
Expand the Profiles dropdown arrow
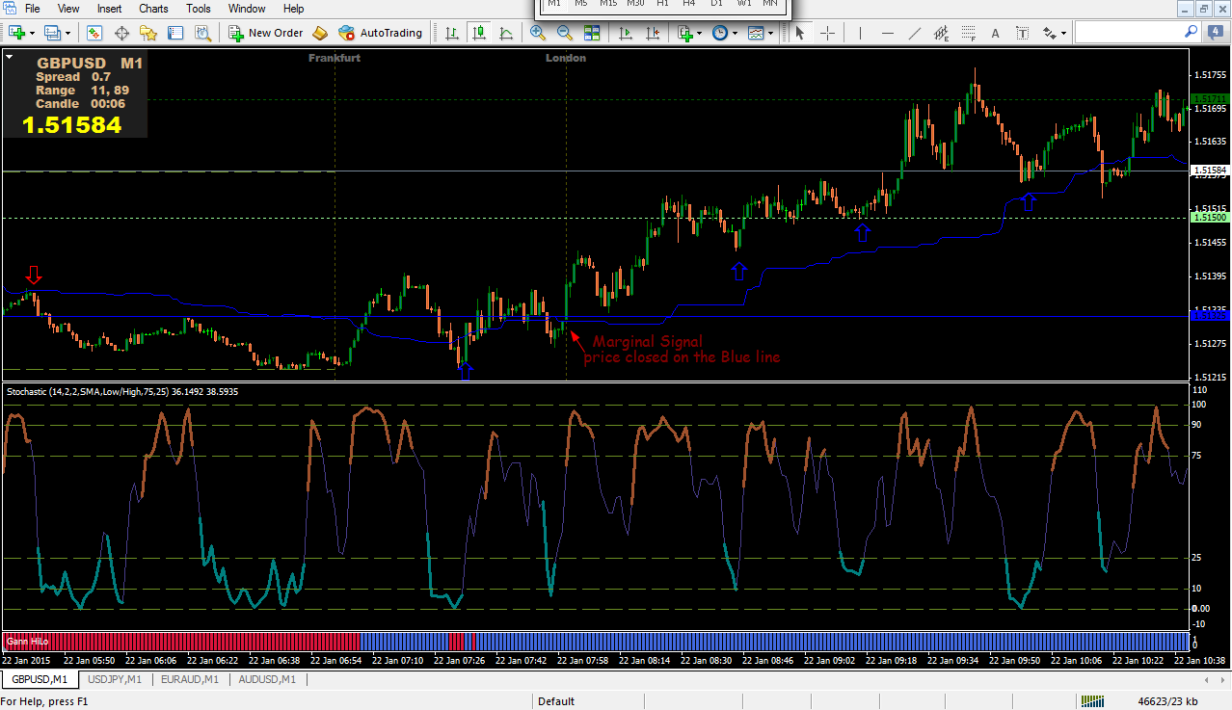[x=67, y=33]
